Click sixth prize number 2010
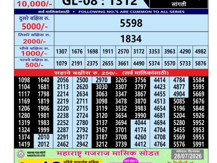 click(x=43, y=137)
